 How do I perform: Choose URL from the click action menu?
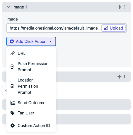tap(31, 53)
